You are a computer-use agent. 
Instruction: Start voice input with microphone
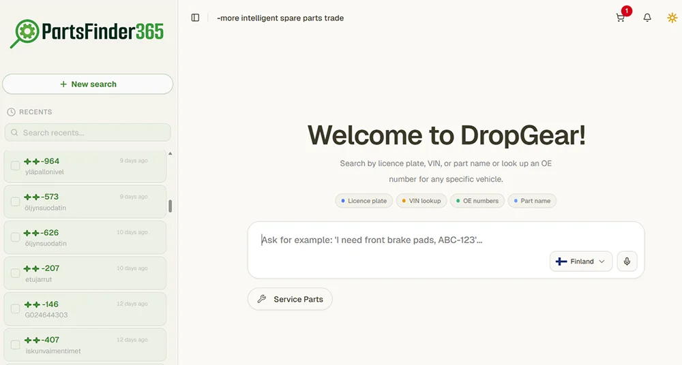coord(627,261)
